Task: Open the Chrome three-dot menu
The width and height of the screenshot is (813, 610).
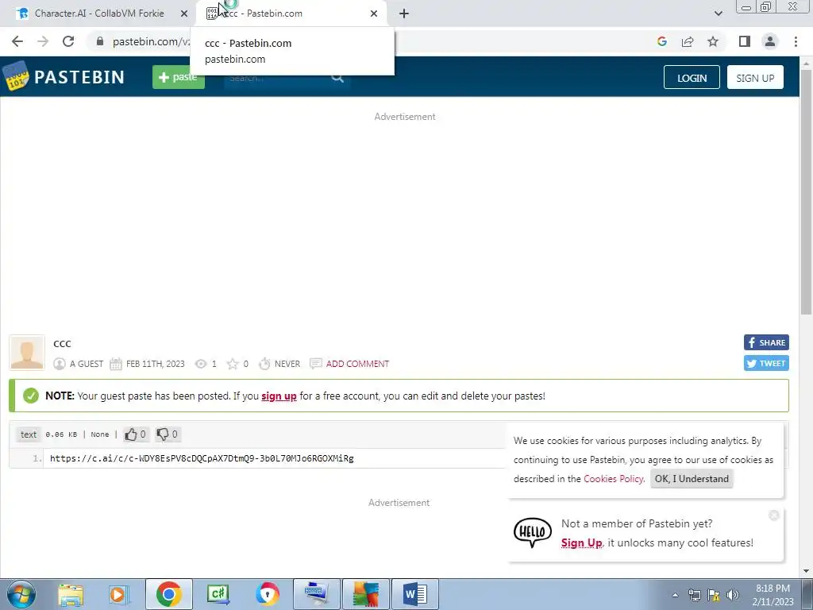Action: click(x=796, y=41)
